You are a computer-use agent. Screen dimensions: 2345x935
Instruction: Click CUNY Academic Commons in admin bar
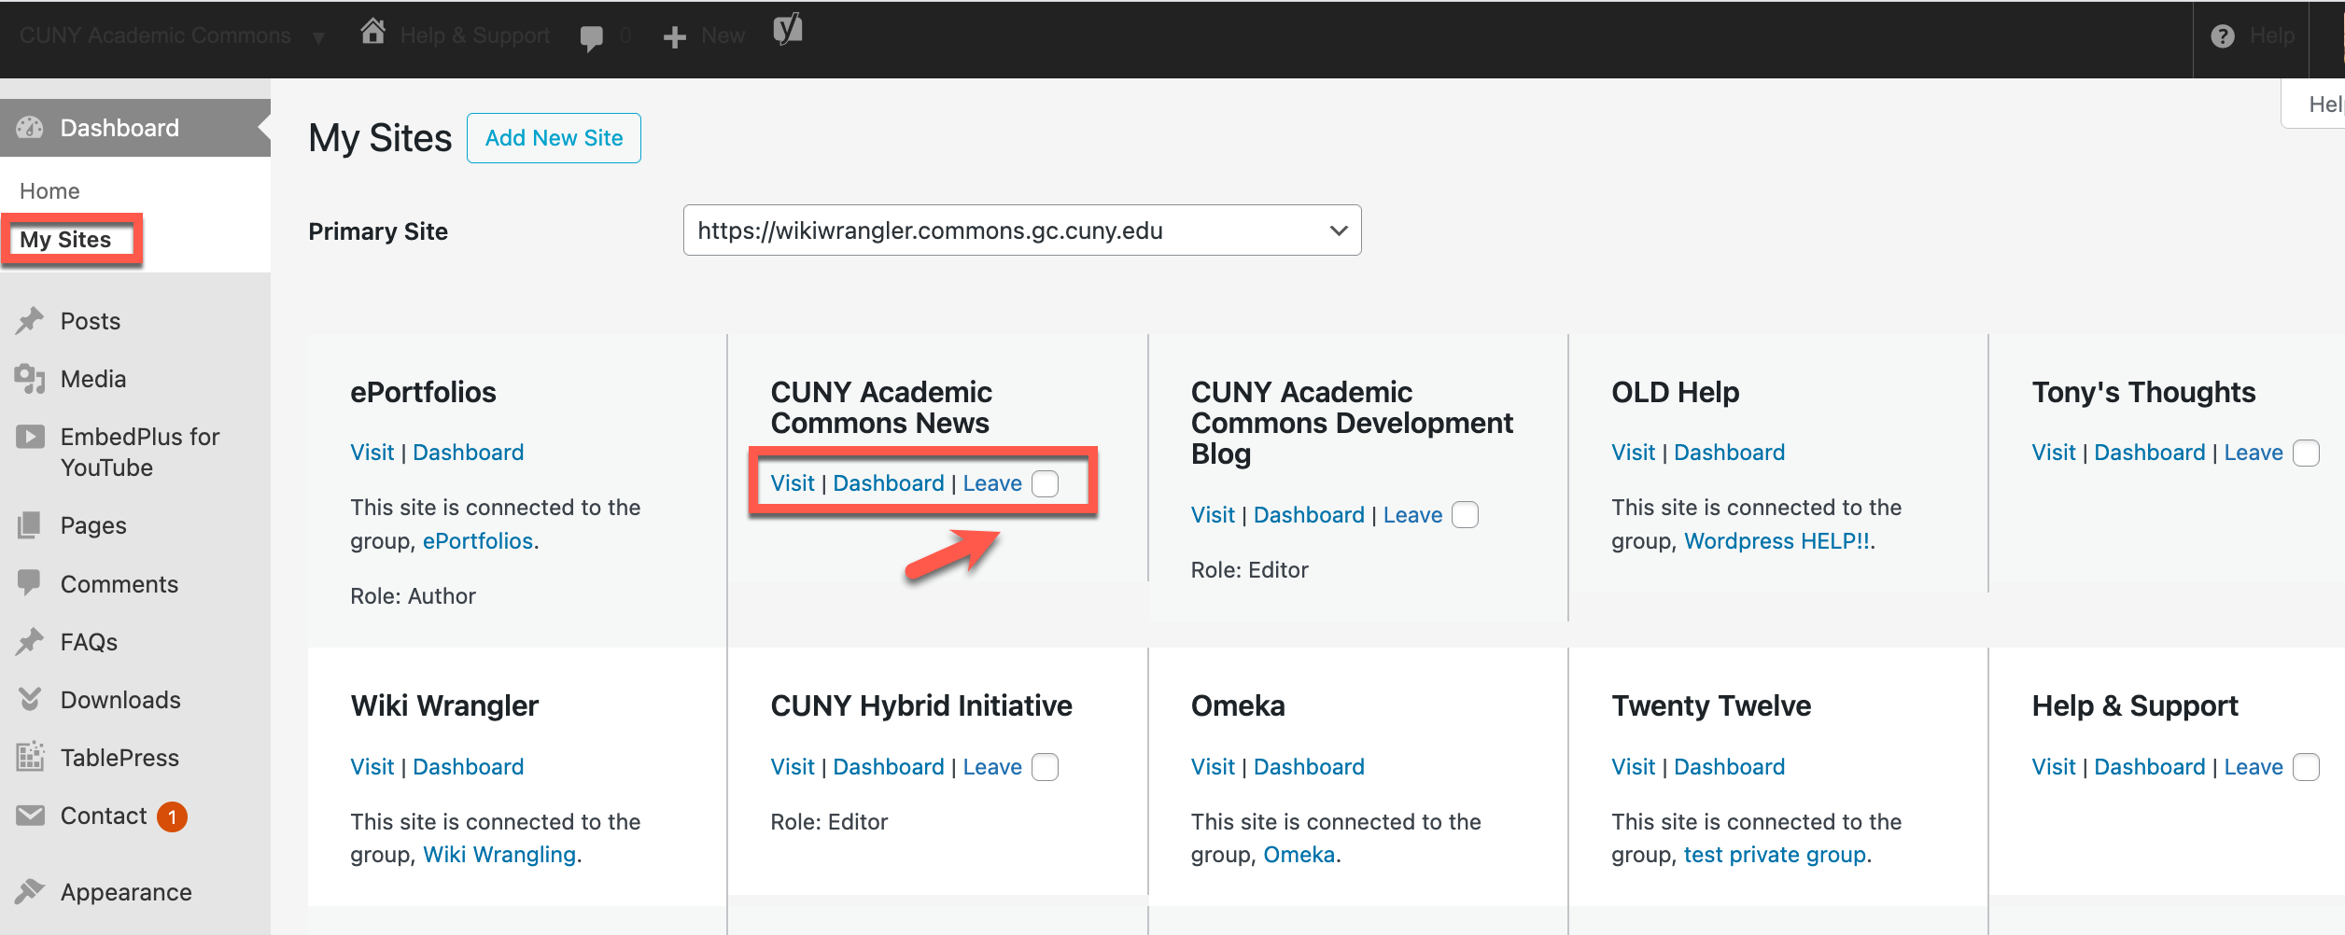click(x=155, y=35)
